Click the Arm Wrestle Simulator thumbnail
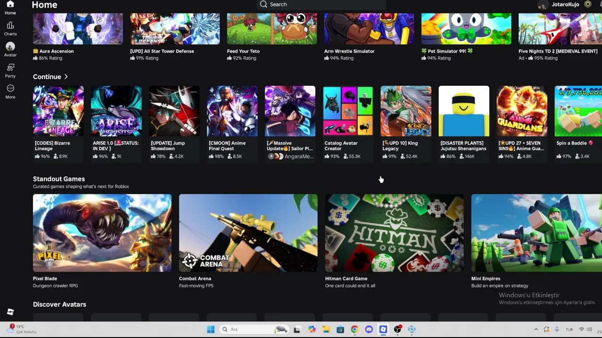The width and height of the screenshot is (602, 338). coord(369,29)
